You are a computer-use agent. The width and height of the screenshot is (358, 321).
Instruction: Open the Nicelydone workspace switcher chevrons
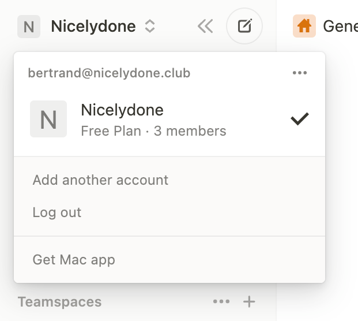(150, 27)
